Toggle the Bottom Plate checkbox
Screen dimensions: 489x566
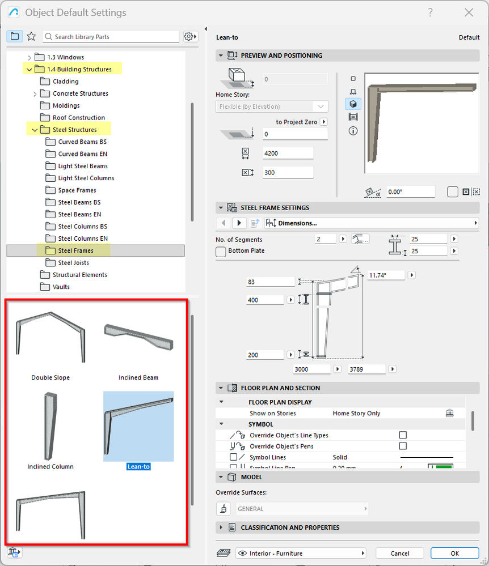pyautogui.click(x=221, y=251)
